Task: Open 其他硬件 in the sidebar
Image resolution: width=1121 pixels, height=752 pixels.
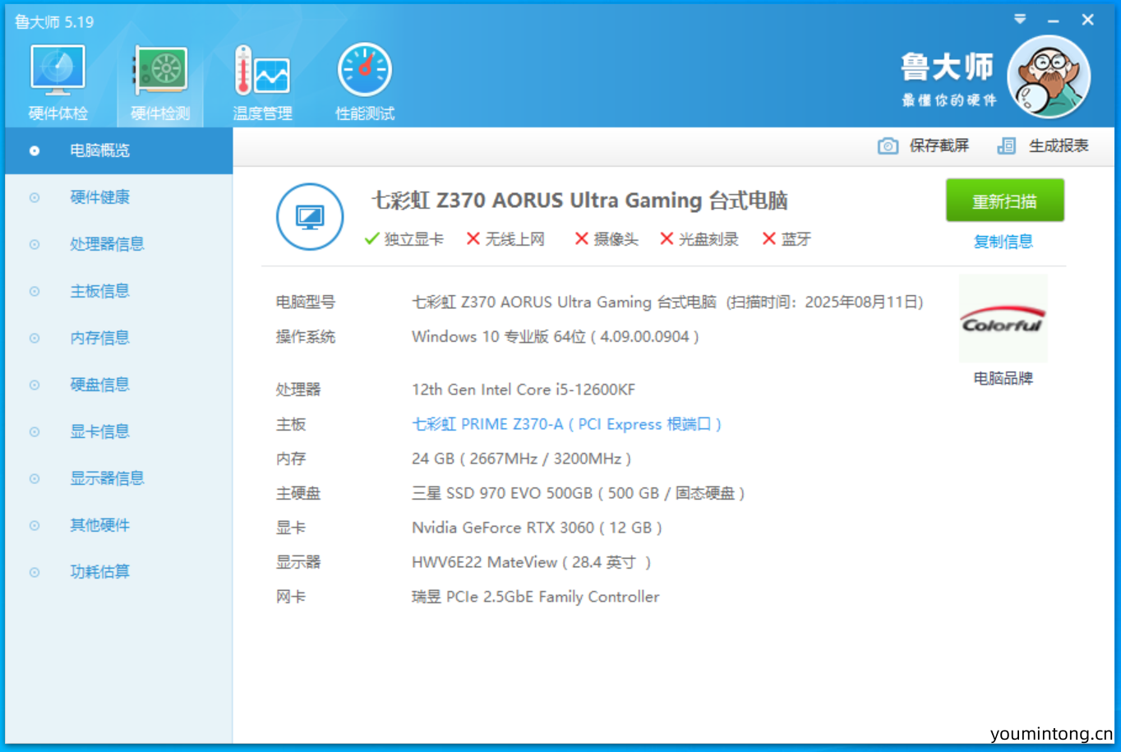Action: [118, 525]
